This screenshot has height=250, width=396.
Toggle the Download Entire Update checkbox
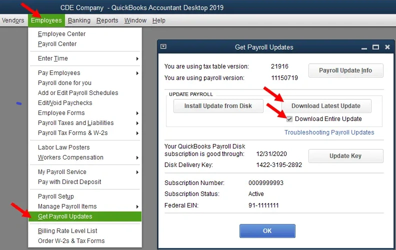tap(290, 119)
